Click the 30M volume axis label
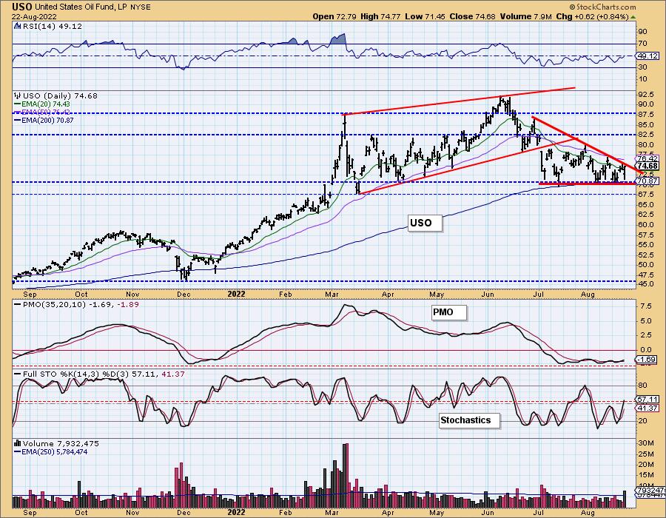Viewport: 666px width, 518px height. tap(645, 443)
